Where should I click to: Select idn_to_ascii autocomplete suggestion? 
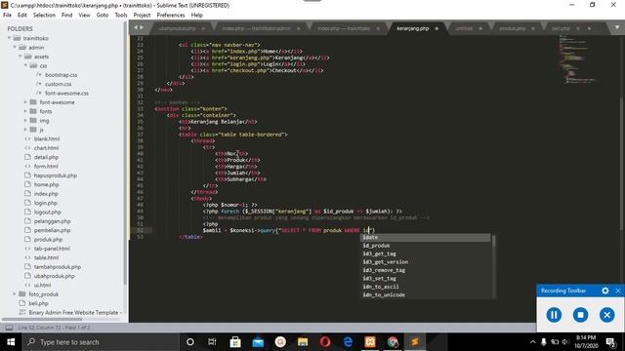426,287
